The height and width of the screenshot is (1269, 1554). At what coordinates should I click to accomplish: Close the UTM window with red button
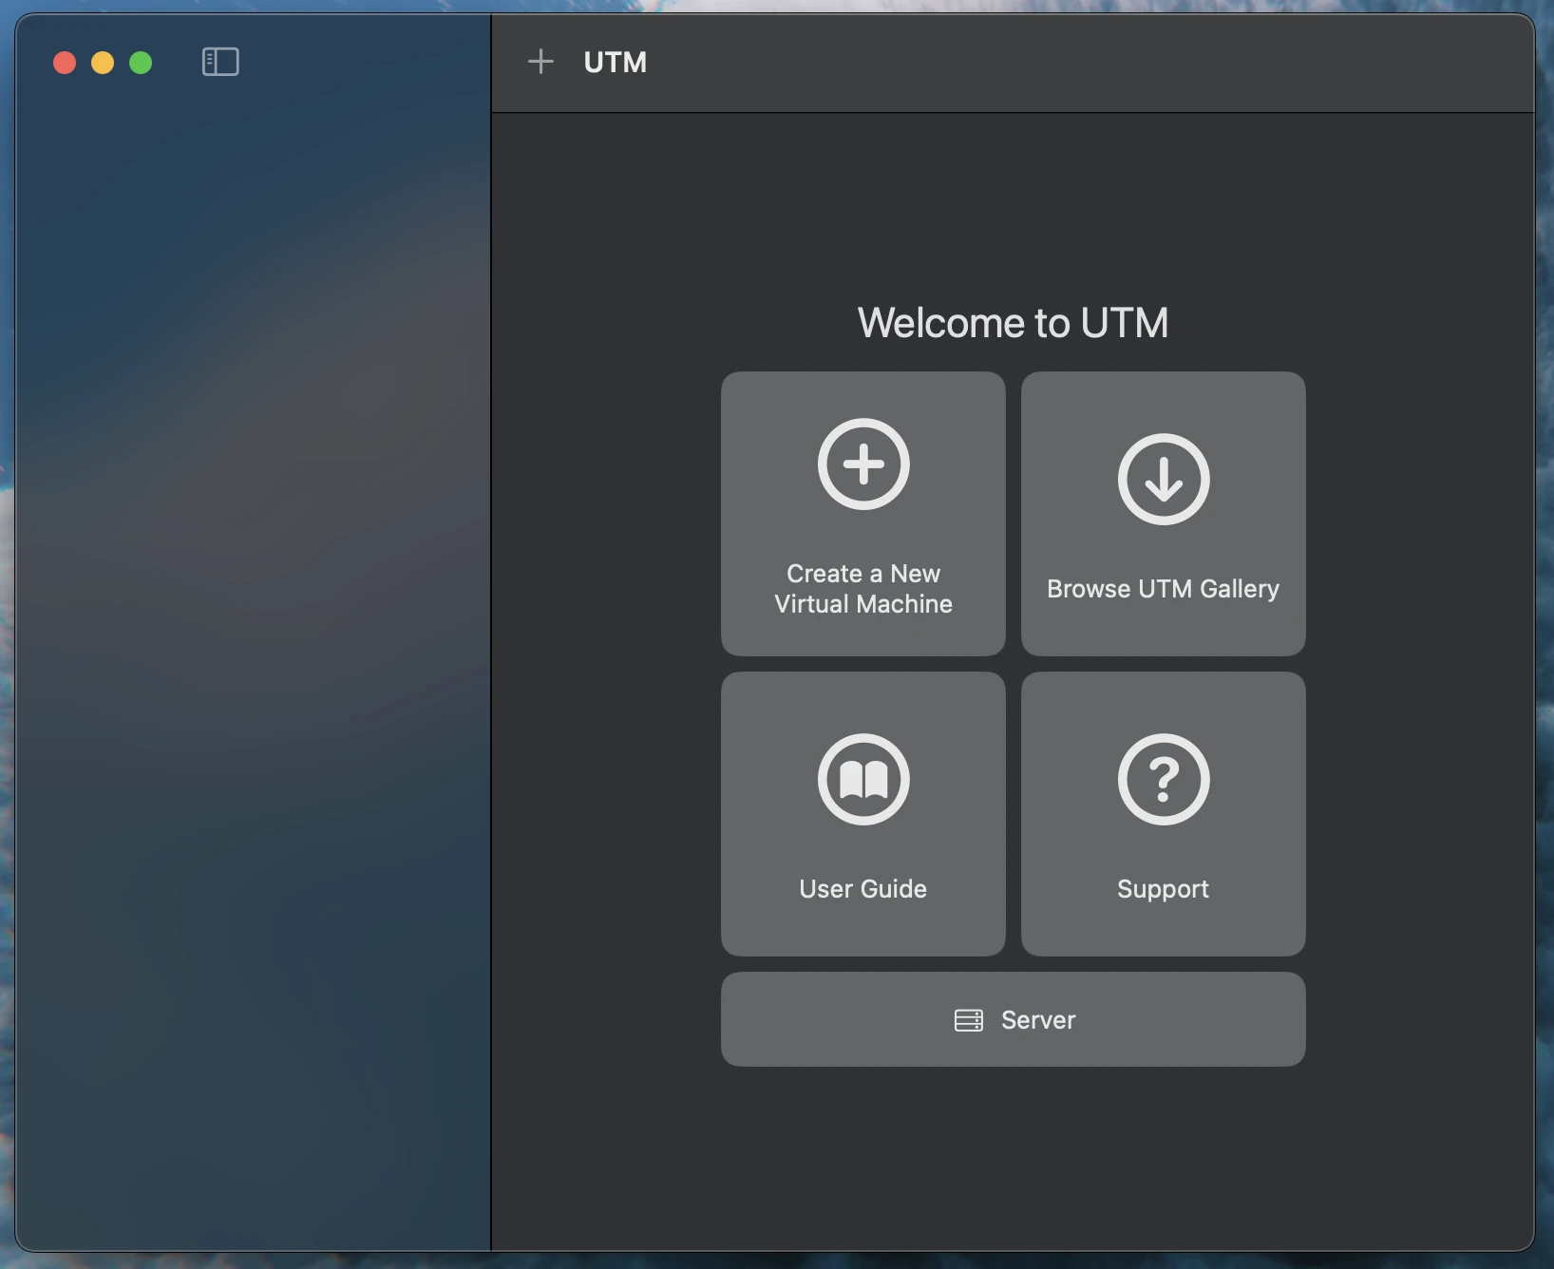point(65,63)
